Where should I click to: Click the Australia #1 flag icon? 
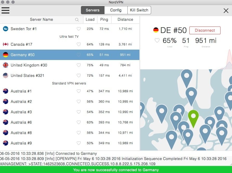pyautogui.click(x=6, y=91)
